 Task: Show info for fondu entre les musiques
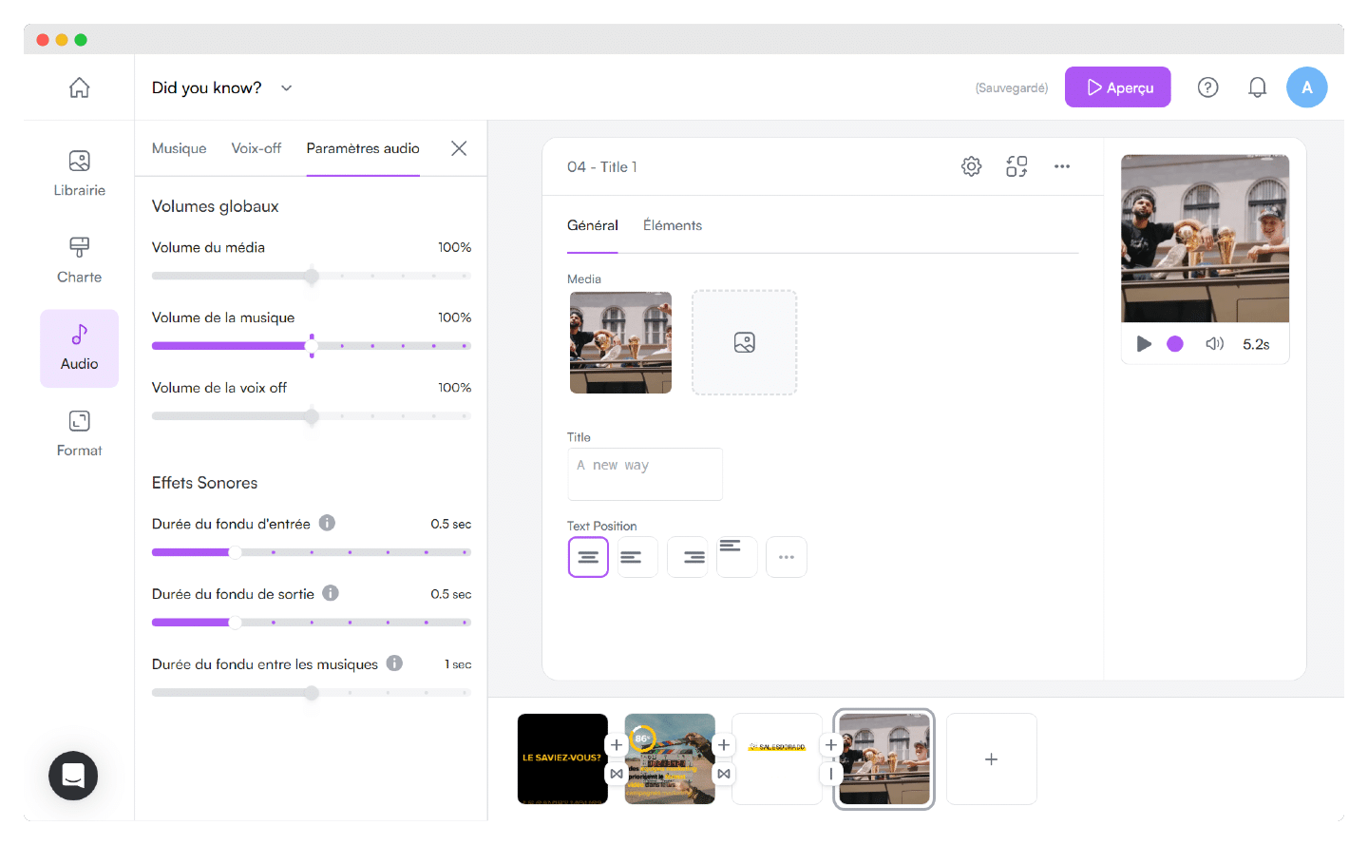coord(394,663)
